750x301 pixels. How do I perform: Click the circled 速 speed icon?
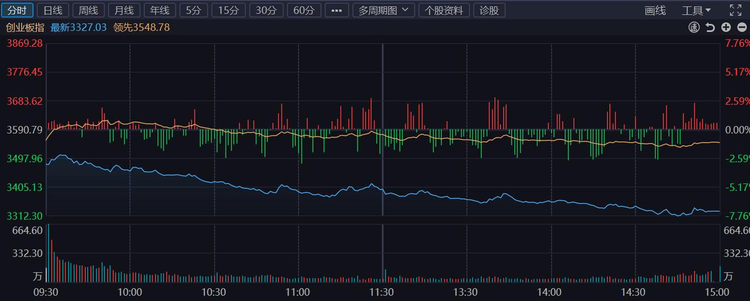click(694, 28)
